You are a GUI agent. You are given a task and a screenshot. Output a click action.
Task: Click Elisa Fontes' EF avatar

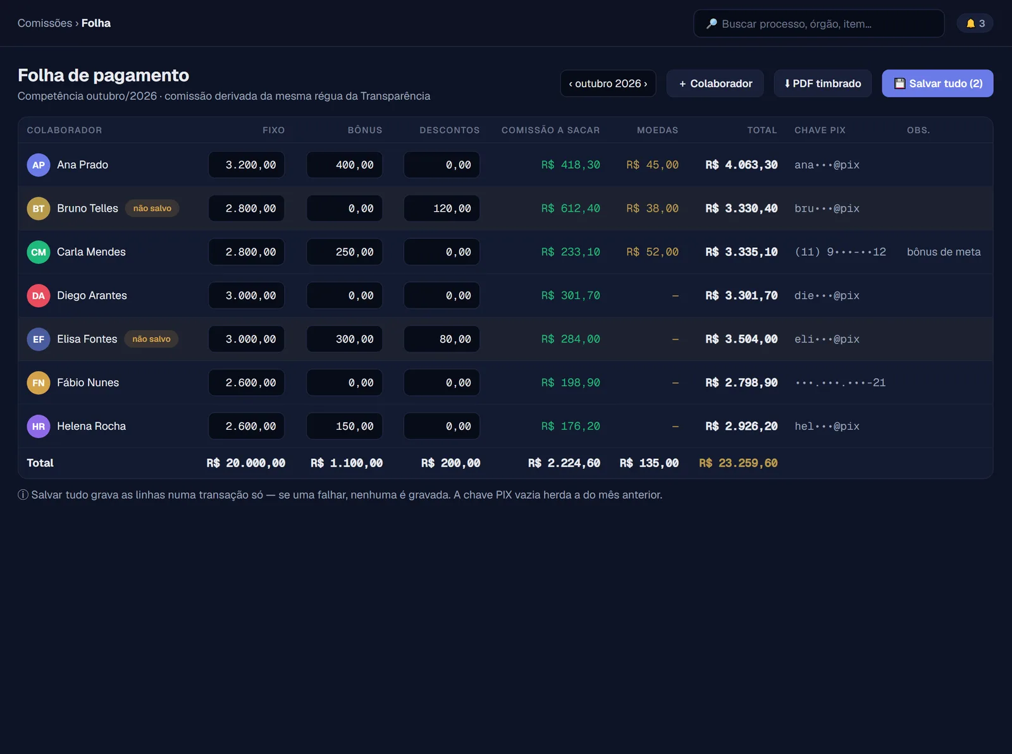click(39, 339)
